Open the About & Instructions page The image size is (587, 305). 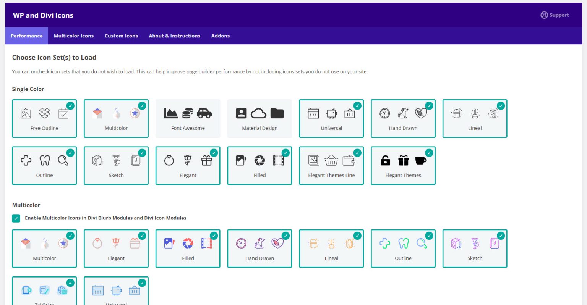[x=175, y=36]
